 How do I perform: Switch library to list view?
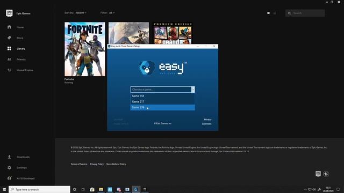275,13
